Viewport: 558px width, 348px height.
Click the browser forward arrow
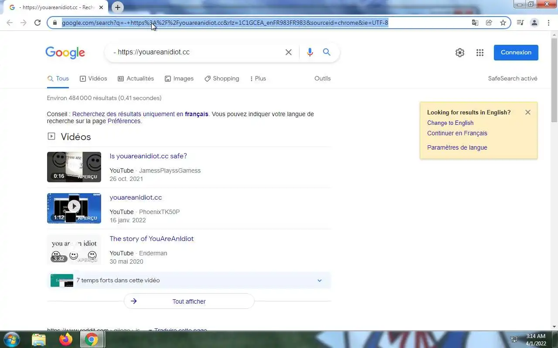pos(24,23)
